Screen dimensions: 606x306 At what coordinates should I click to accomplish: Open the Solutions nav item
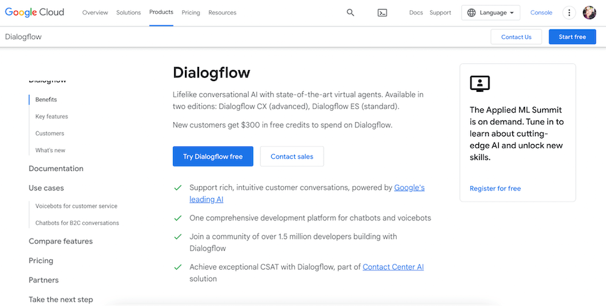(129, 13)
